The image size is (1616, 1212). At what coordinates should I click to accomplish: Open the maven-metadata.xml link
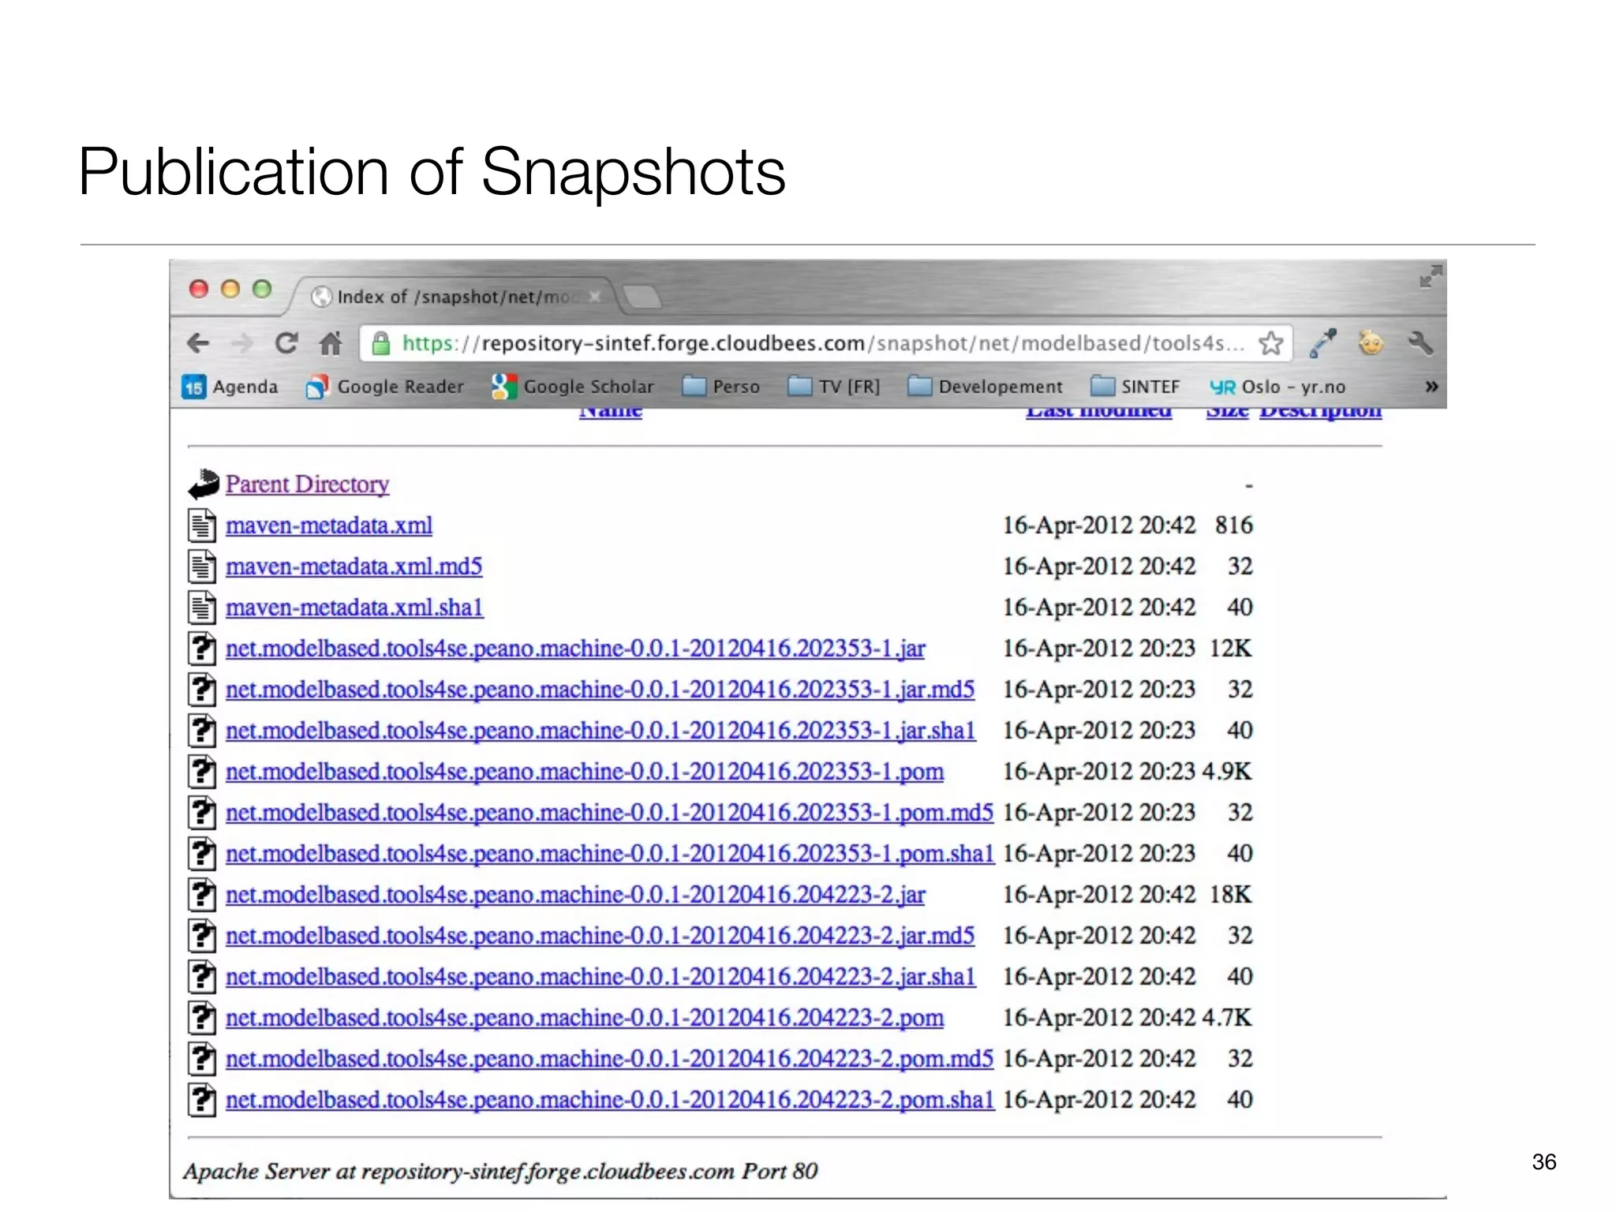coord(329,526)
